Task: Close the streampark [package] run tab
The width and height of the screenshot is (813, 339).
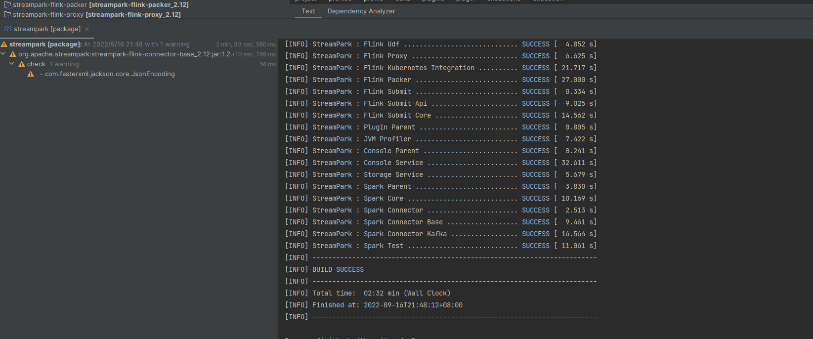Action: point(87,29)
